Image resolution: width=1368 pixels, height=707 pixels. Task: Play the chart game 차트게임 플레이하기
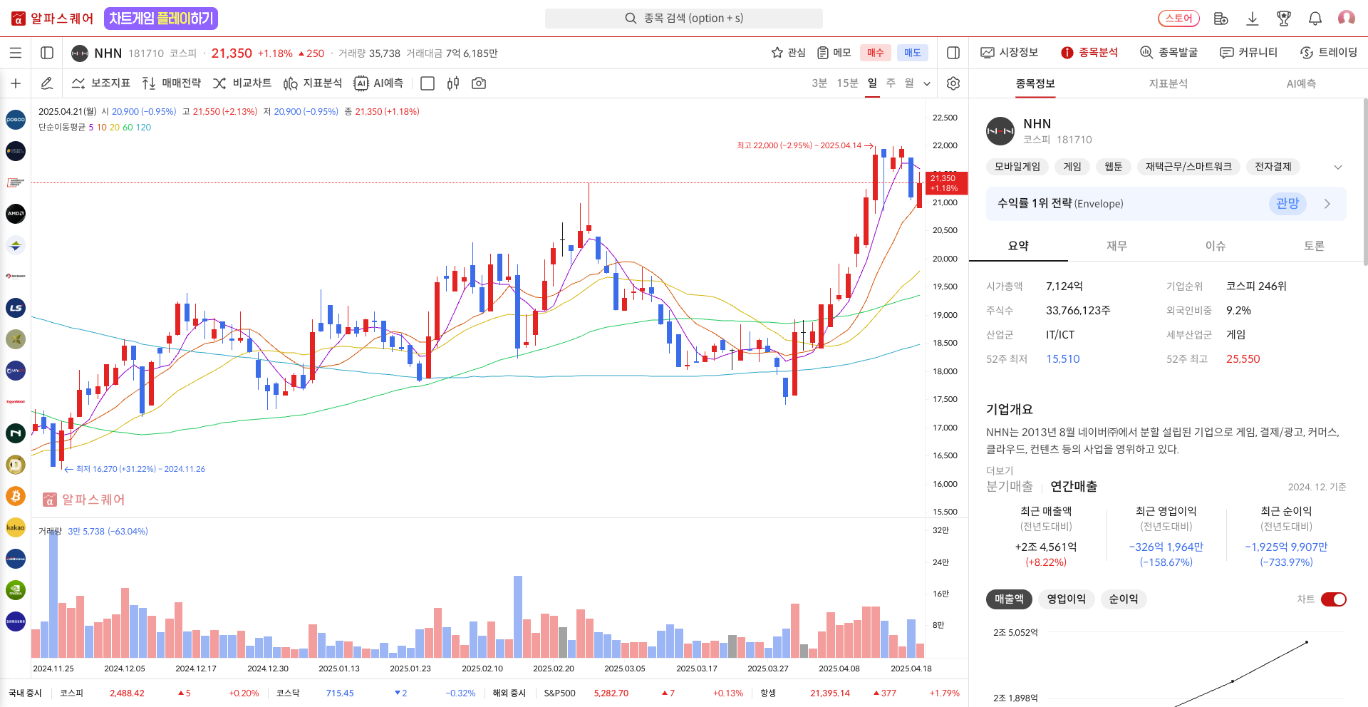(161, 19)
